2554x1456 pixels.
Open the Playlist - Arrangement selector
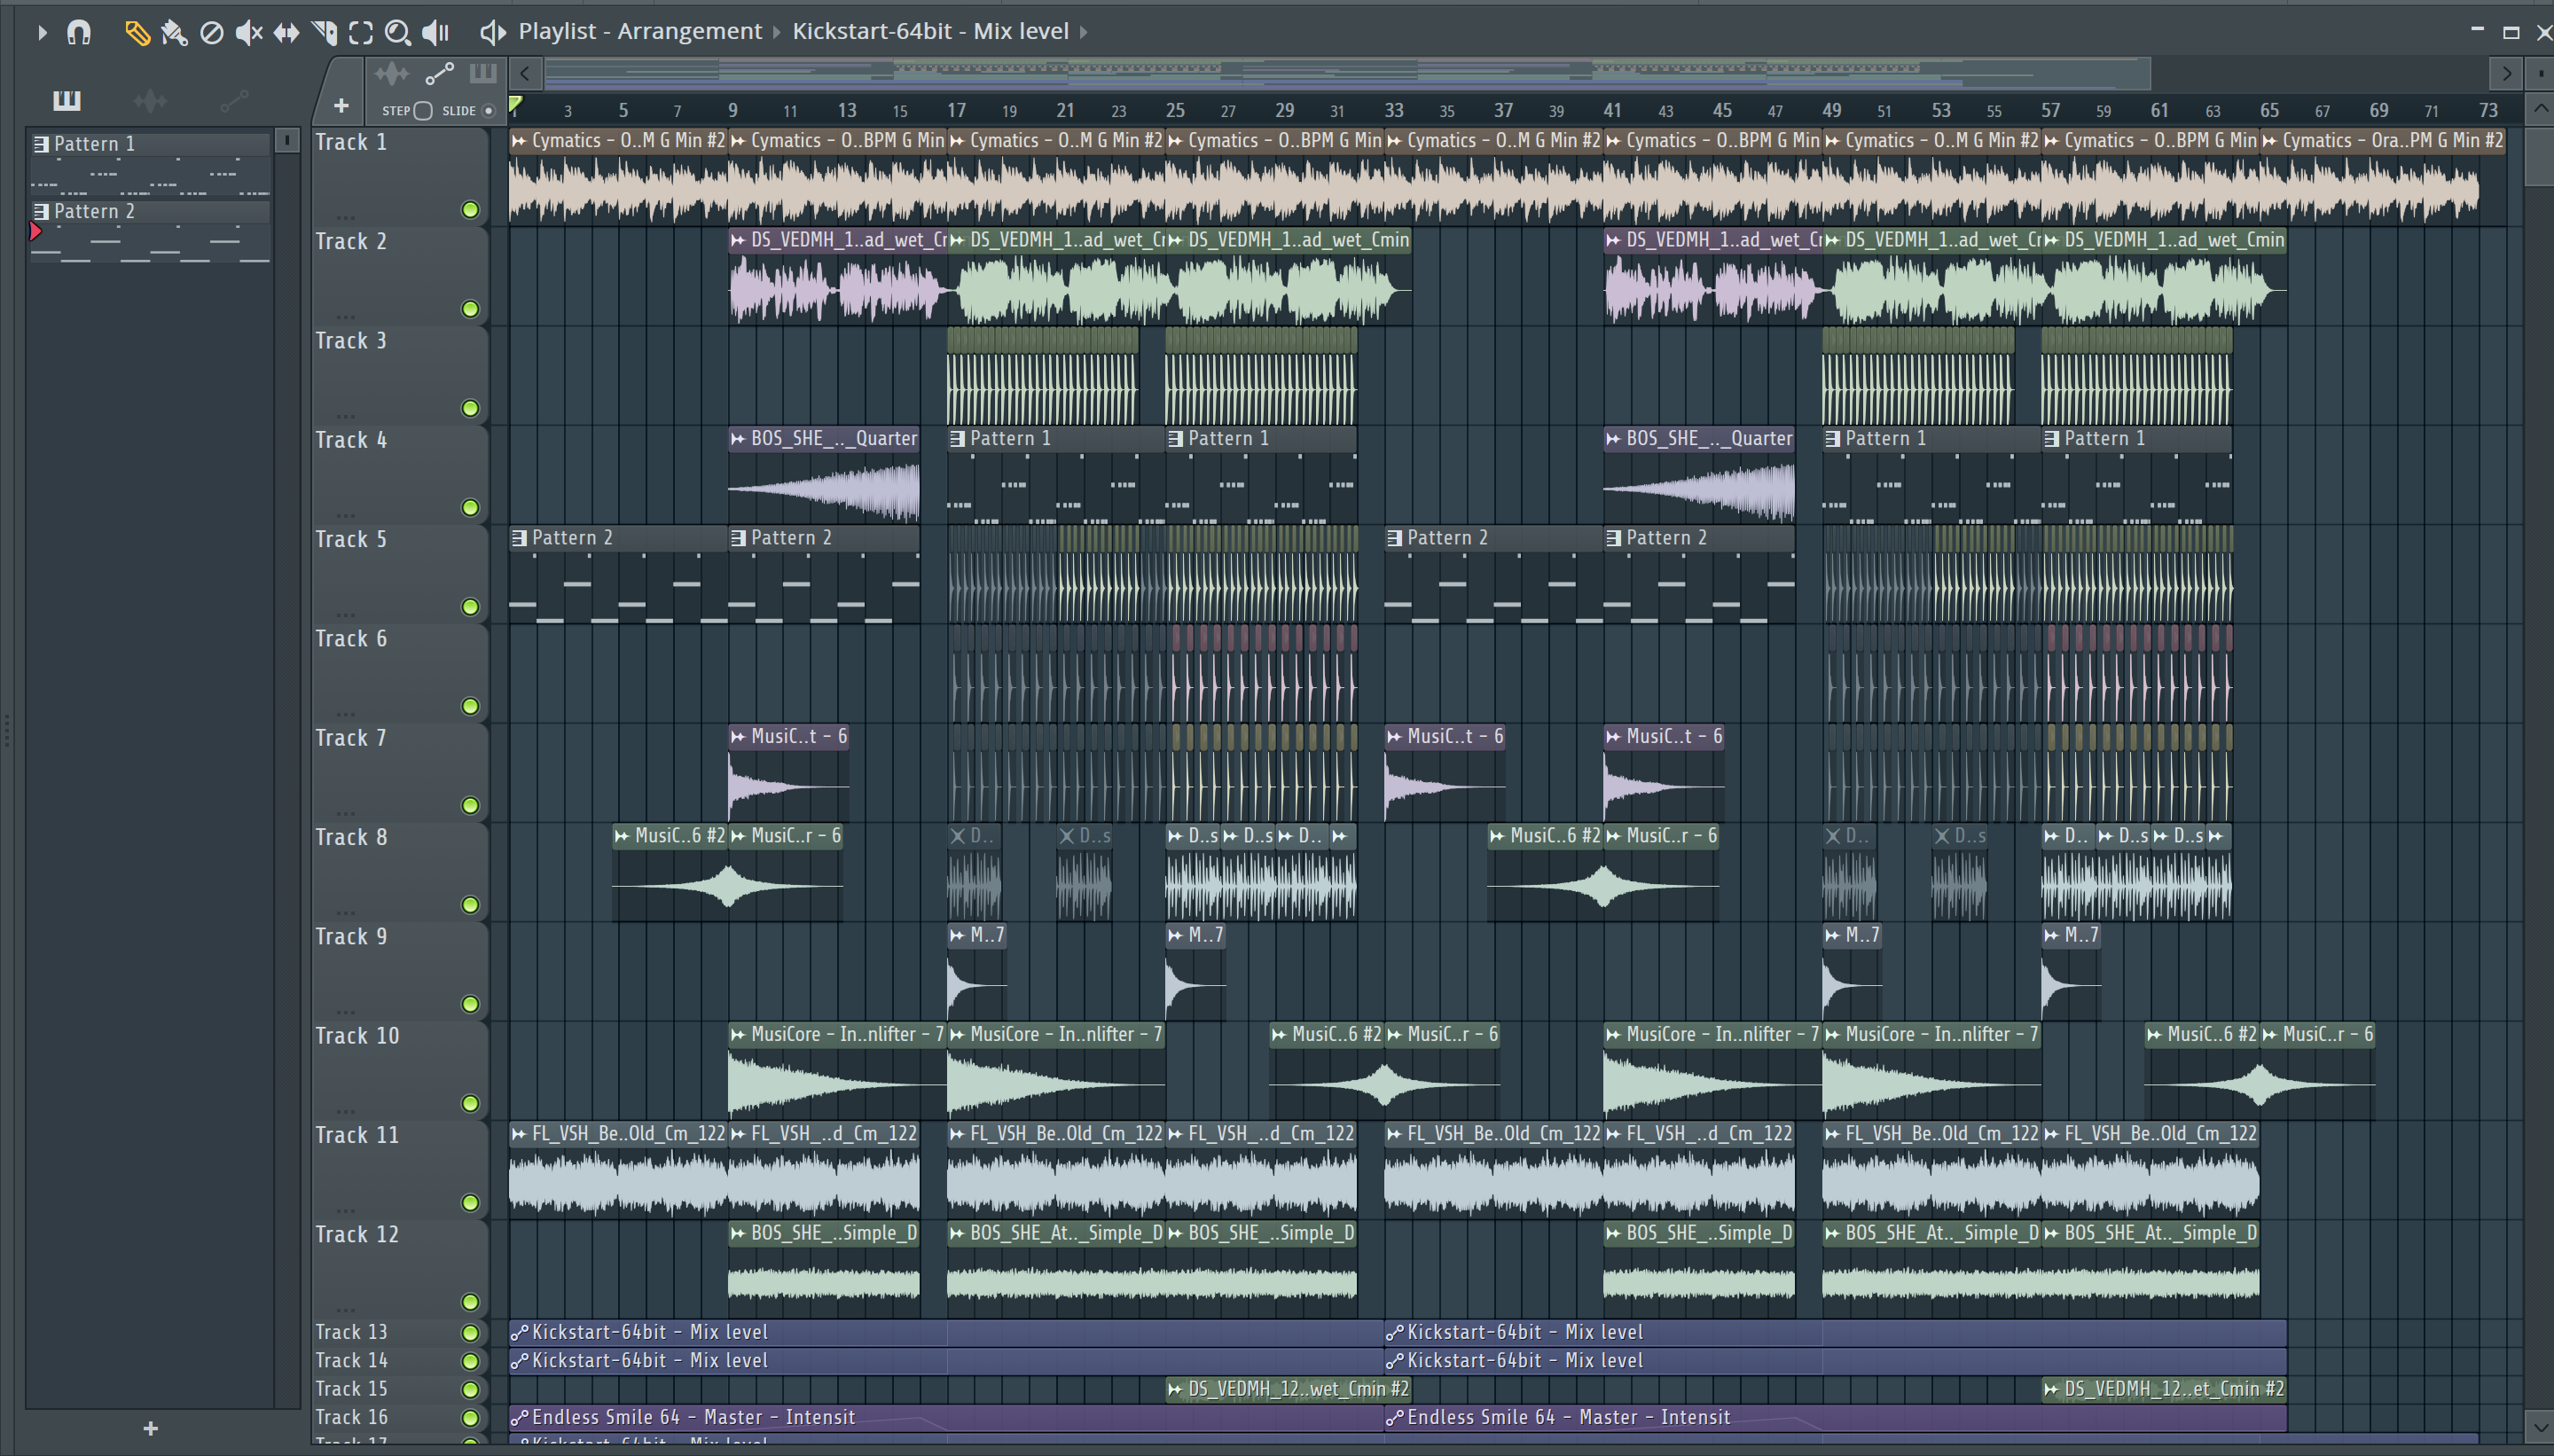click(640, 32)
